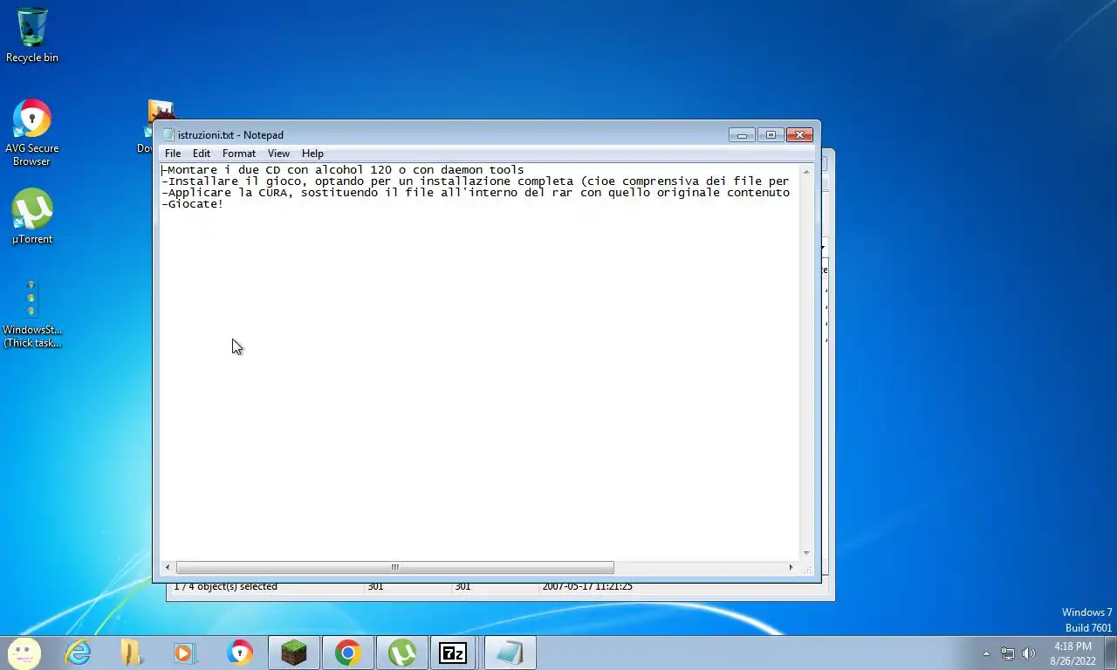This screenshot has height=670, width=1117.
Task: Maximize the Notepad window
Action: pos(771,134)
